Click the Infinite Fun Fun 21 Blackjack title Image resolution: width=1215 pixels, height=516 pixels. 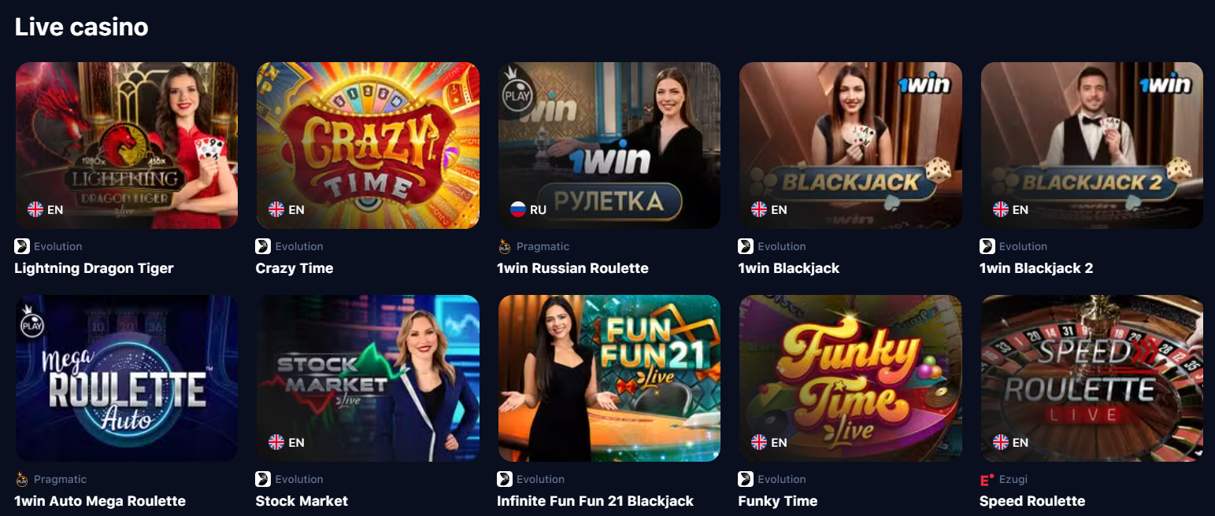[x=595, y=501]
